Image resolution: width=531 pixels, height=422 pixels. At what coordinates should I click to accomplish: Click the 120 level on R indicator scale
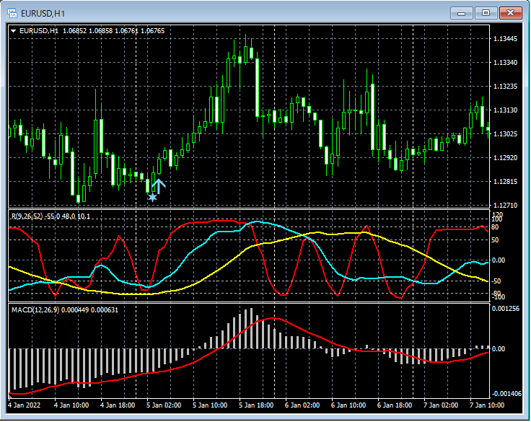(x=497, y=214)
